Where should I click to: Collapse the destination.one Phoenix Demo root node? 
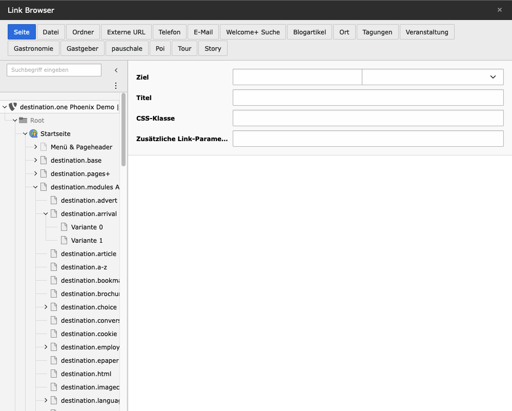pos(5,107)
